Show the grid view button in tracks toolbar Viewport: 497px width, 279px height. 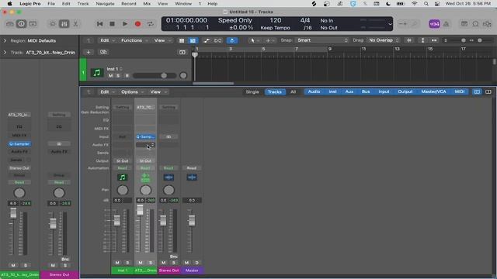(x=182, y=40)
